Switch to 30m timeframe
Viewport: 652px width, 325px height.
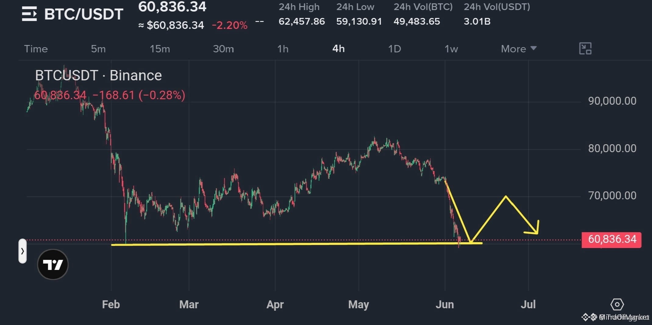click(x=223, y=49)
